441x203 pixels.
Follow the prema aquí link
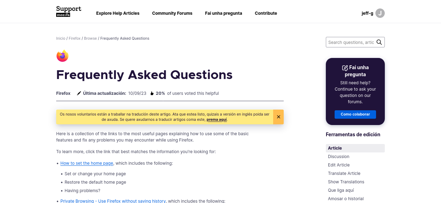pyautogui.click(x=217, y=119)
